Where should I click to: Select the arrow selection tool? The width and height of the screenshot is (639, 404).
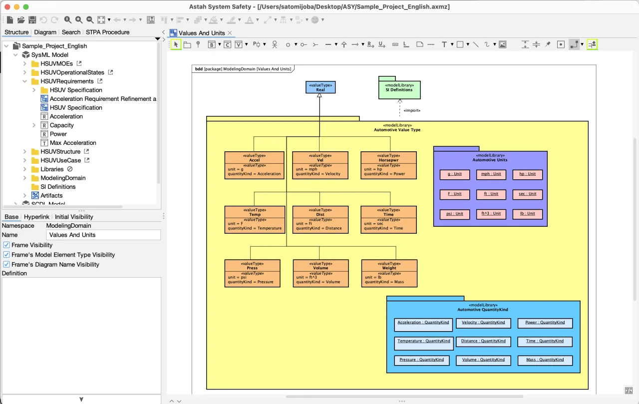pyautogui.click(x=176, y=44)
